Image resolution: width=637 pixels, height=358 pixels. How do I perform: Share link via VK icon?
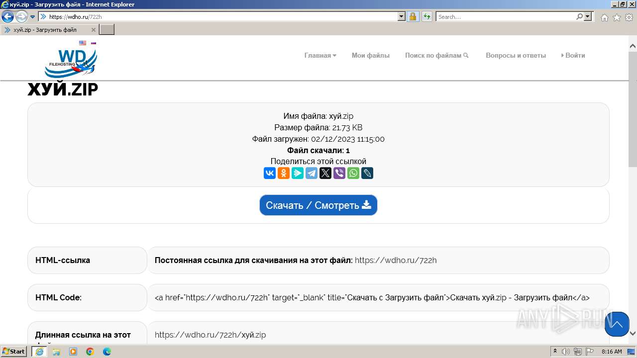[270, 173]
